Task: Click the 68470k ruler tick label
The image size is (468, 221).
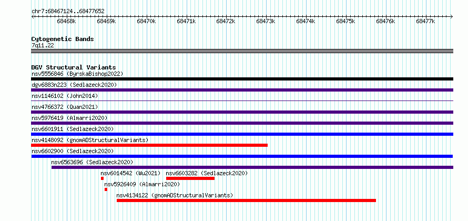Action: coord(146,21)
